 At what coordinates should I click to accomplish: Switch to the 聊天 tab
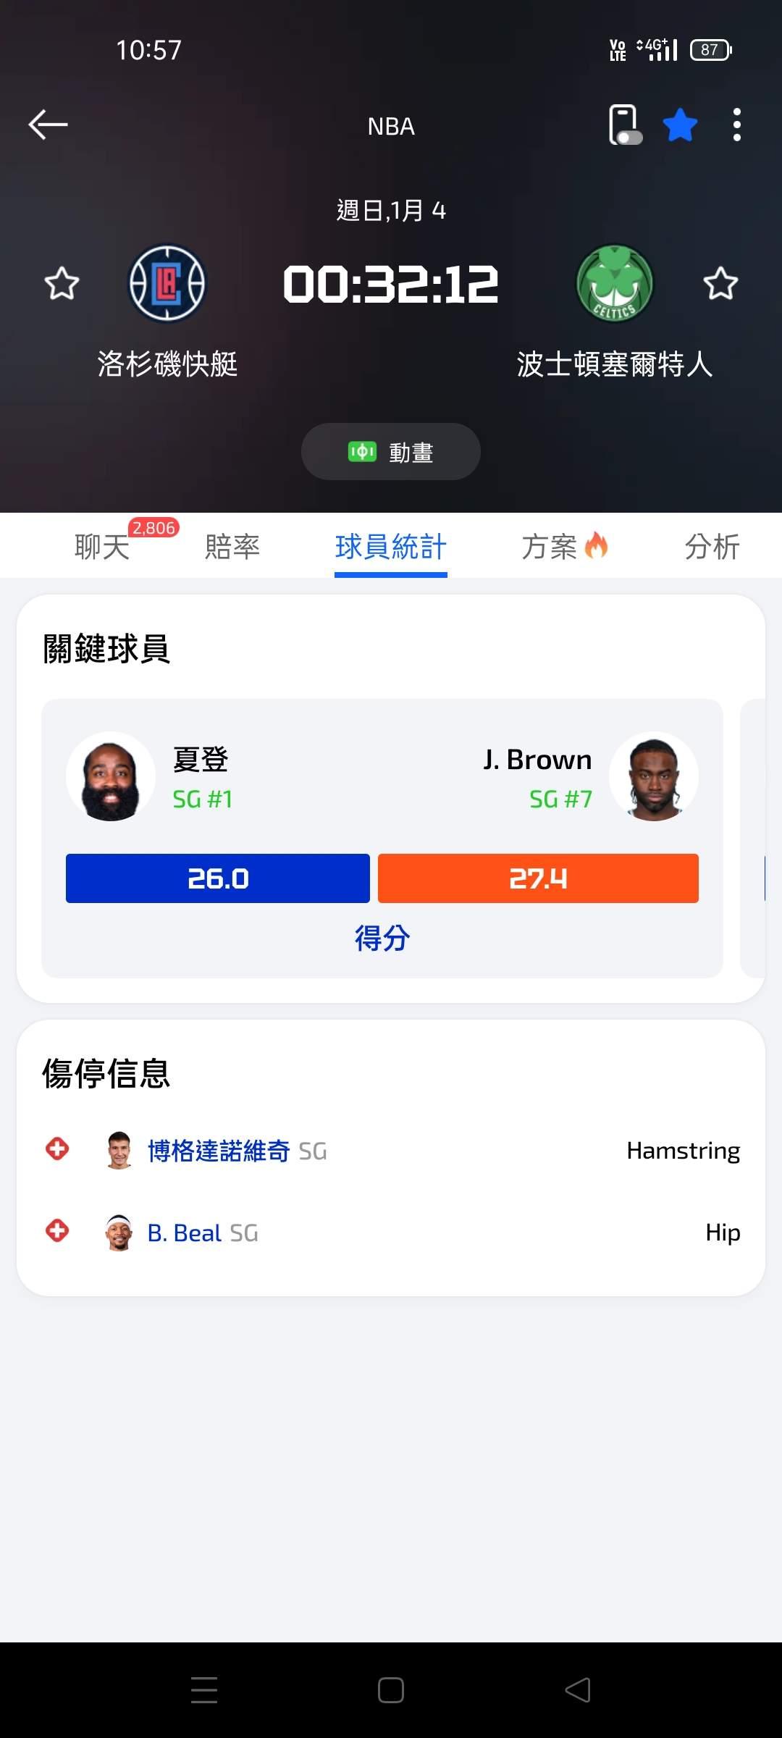coord(102,547)
